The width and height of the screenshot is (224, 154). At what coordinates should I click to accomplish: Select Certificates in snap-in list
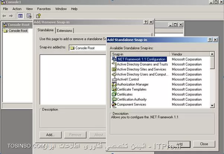160,94
